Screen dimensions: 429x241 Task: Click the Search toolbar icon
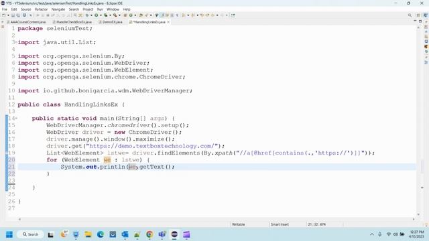(146, 15)
